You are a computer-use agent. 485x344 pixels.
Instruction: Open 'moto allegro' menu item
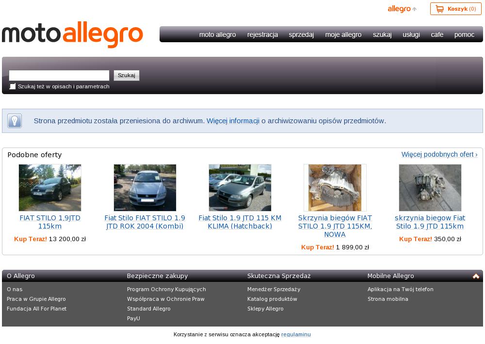click(217, 34)
